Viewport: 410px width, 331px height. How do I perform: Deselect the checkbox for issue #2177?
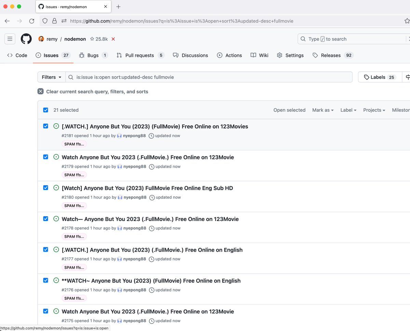(46, 249)
